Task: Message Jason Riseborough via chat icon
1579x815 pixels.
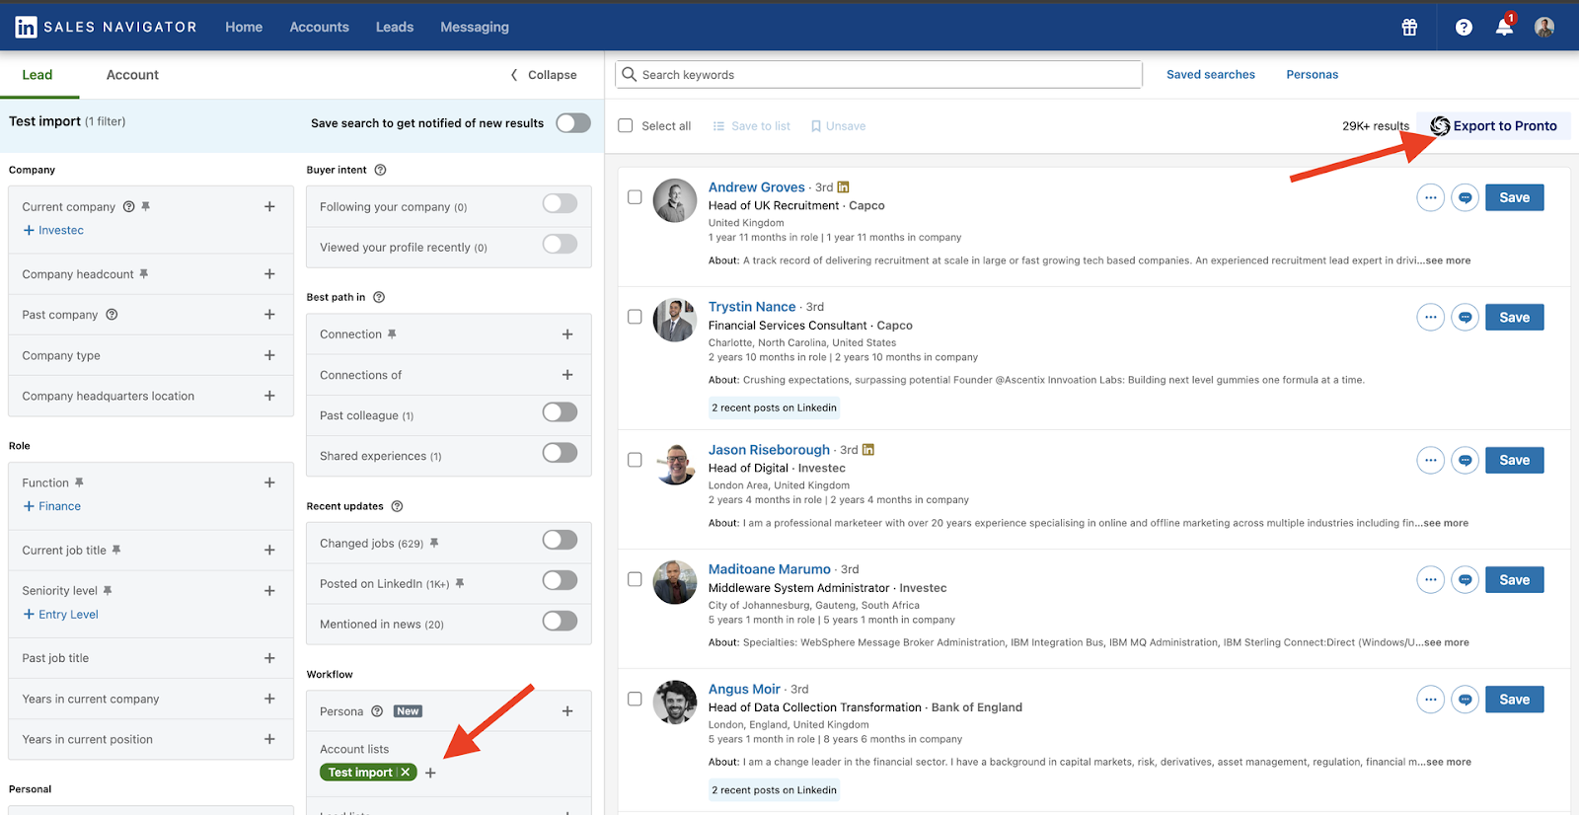Action: coord(1466,460)
